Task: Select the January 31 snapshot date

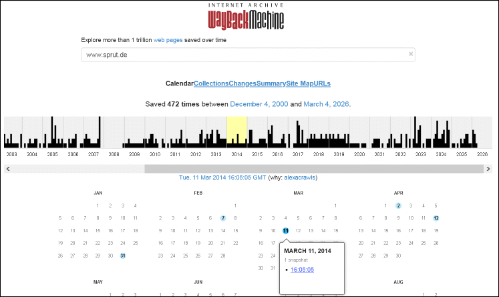Action: (122, 256)
